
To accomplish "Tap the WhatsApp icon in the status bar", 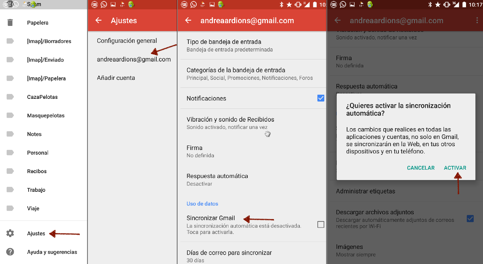I will coord(104,4).
